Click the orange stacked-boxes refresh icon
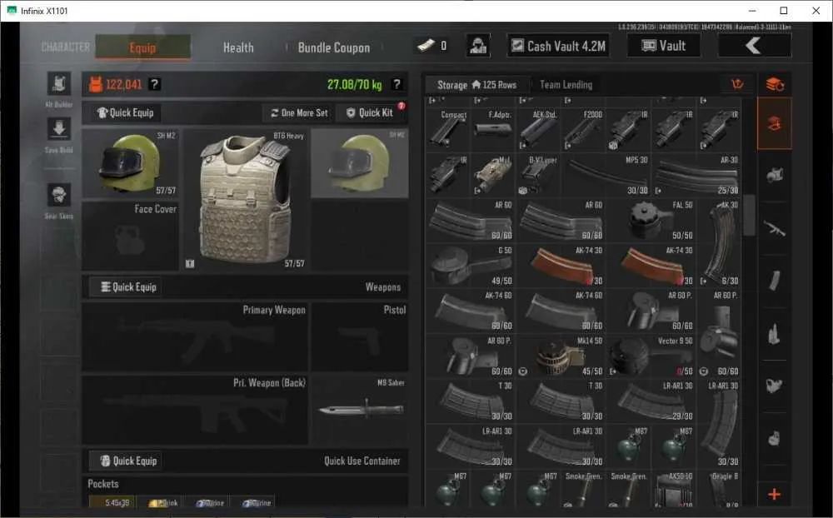The width and height of the screenshot is (833, 518). [x=775, y=84]
